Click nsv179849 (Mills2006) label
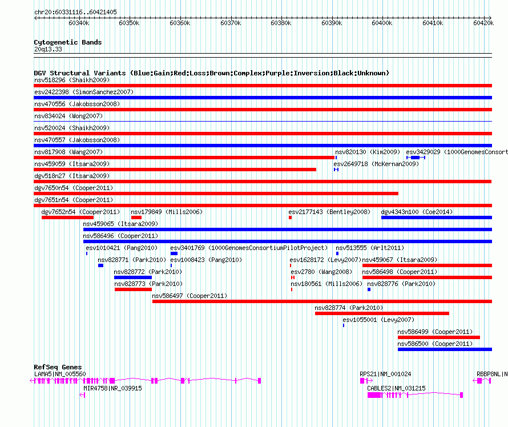The image size is (508, 427). [x=167, y=212]
